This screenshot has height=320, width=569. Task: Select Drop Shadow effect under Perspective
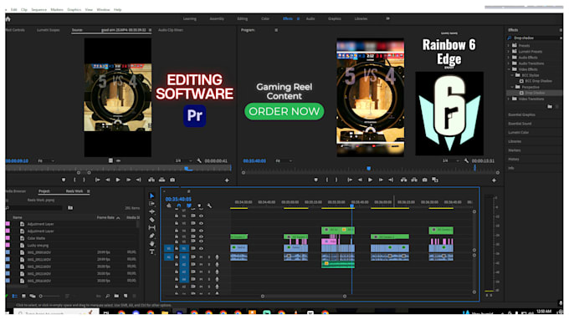[535, 93]
